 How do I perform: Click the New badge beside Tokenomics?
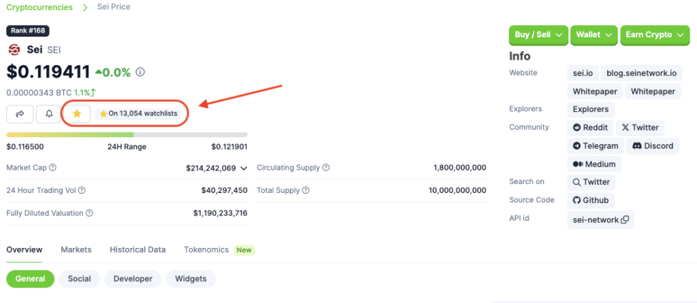(x=244, y=250)
